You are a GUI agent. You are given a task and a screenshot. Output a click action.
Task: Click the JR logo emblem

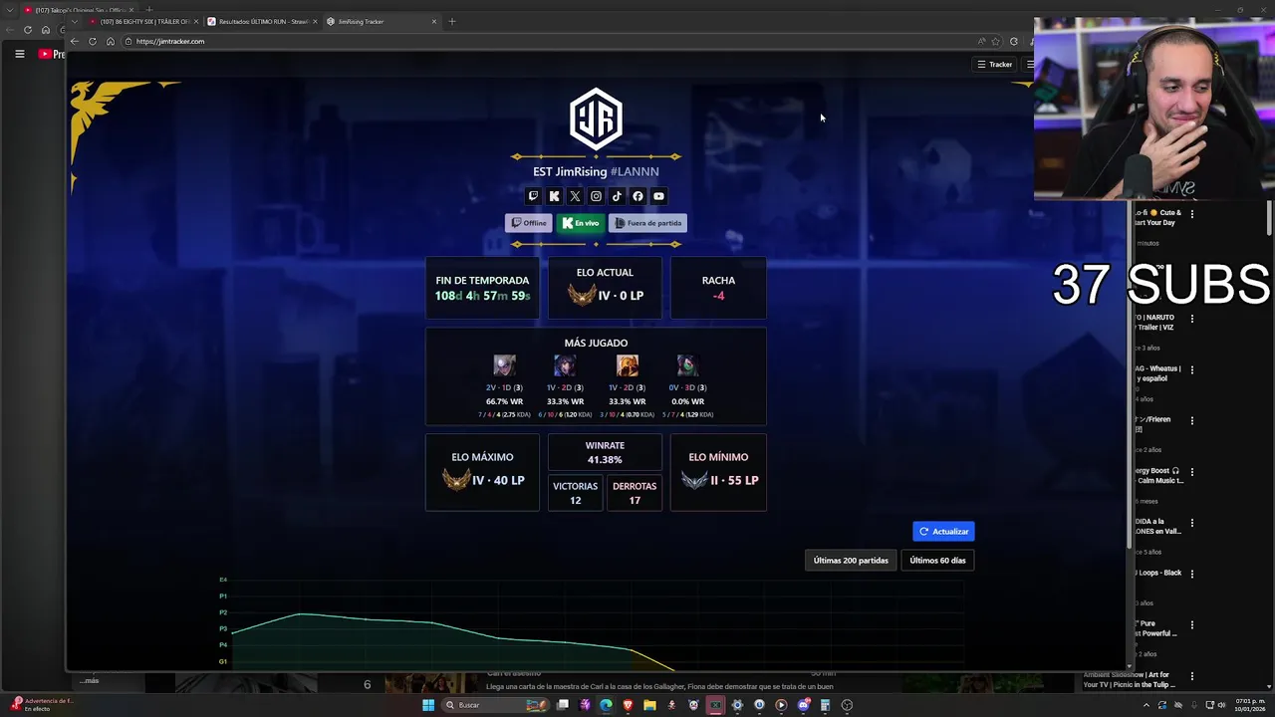(596, 119)
